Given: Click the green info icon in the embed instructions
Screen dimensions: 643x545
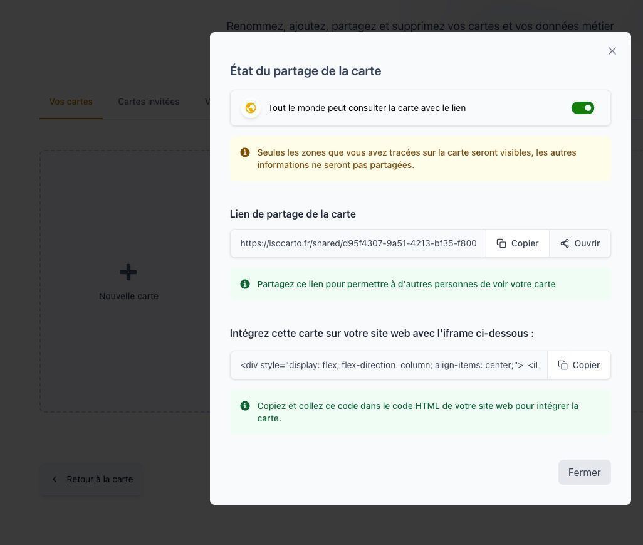Looking at the screenshot, I should click(245, 405).
